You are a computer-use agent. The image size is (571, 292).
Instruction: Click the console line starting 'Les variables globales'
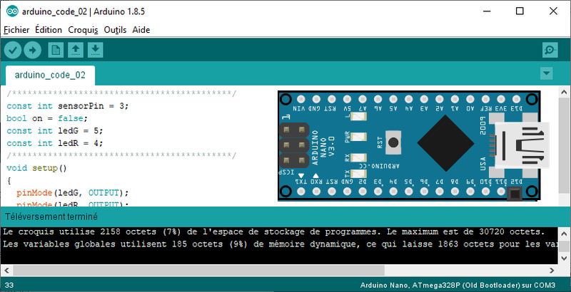click(x=279, y=244)
